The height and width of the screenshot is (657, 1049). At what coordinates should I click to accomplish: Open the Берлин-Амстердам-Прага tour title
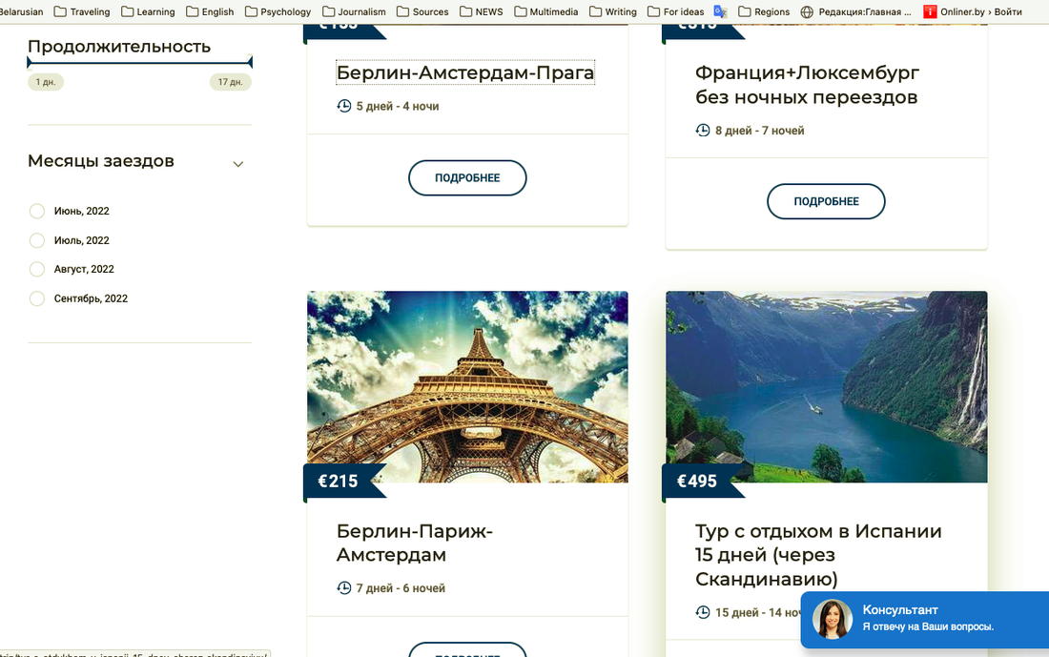coord(465,72)
